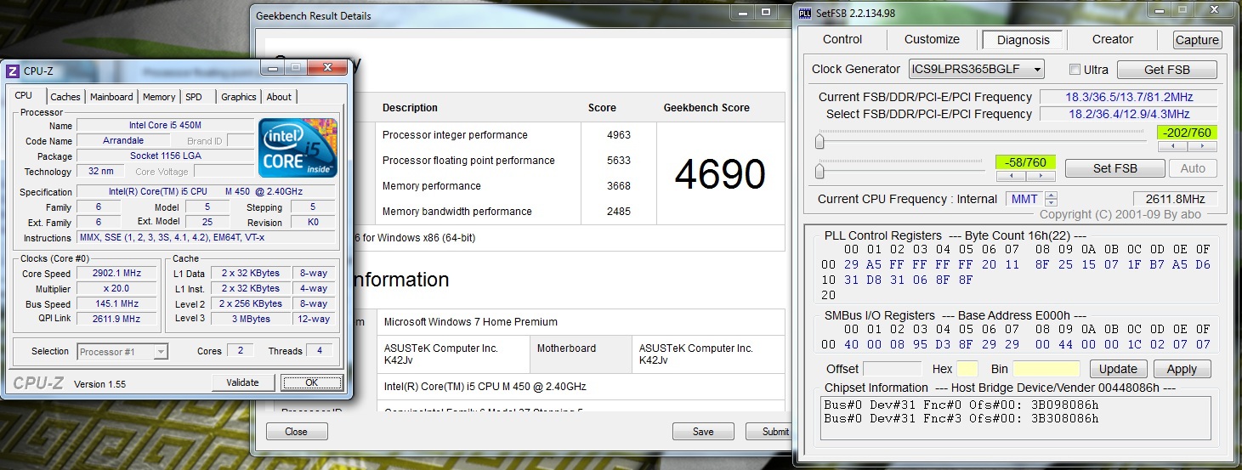Switch to the Customize tab in SetFSB
This screenshot has width=1242, height=470.
pyautogui.click(x=932, y=39)
